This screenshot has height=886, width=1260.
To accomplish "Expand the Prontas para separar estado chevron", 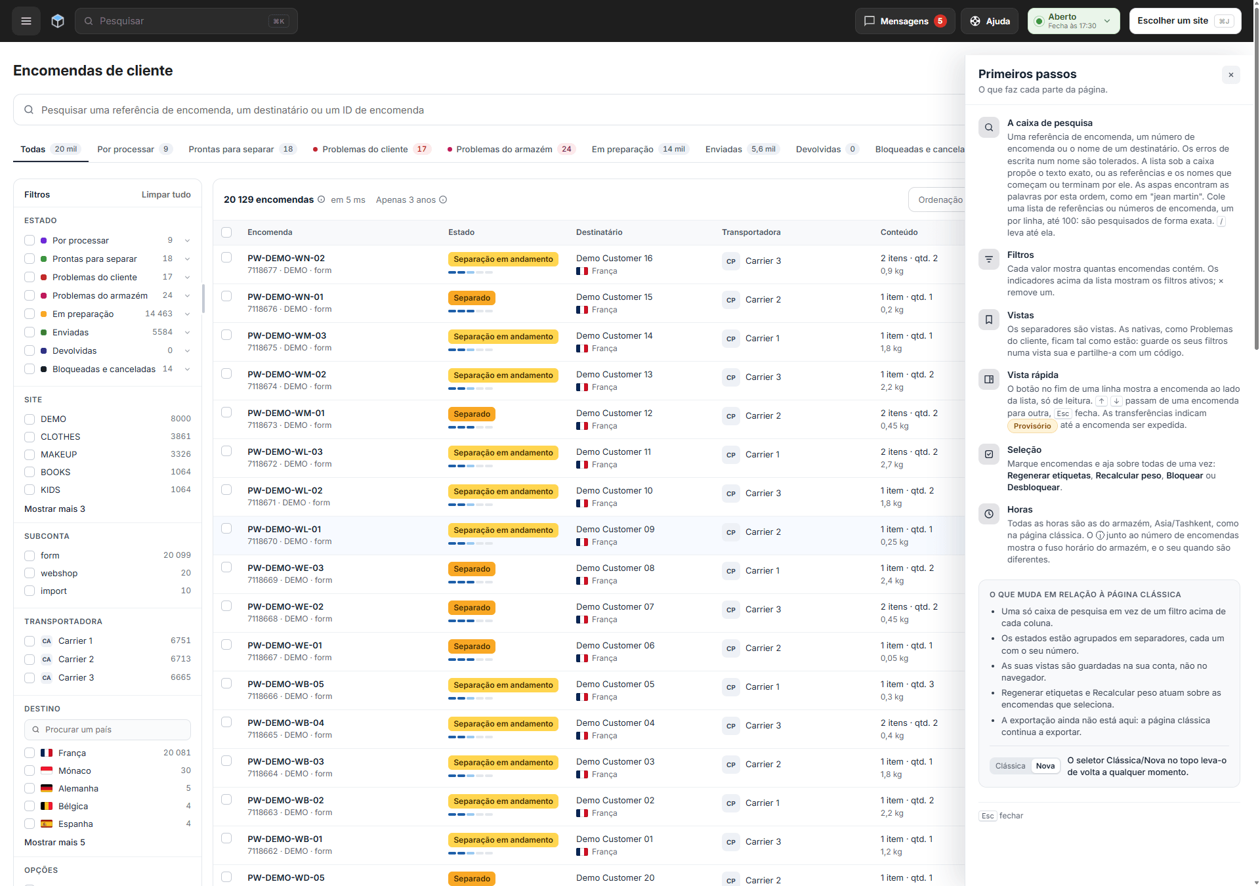I will [187, 259].
